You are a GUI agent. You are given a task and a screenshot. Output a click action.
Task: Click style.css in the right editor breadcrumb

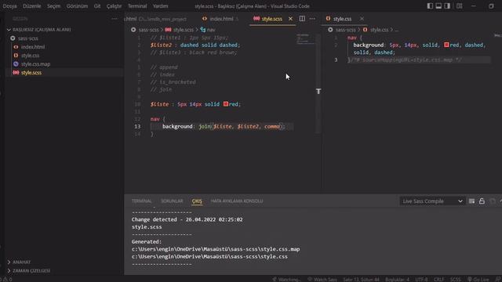point(379,30)
